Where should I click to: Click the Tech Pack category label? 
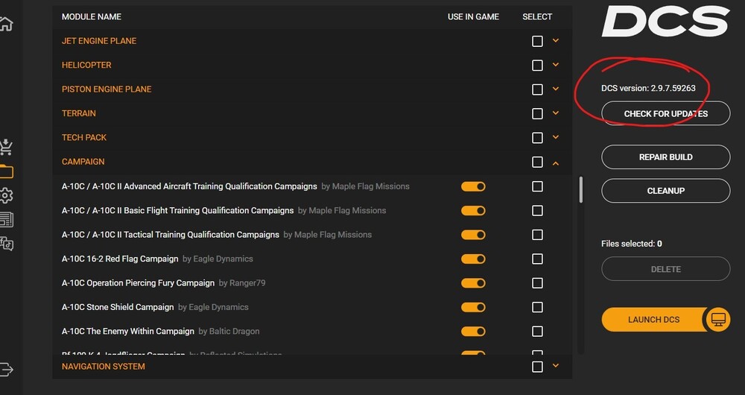[x=84, y=137]
